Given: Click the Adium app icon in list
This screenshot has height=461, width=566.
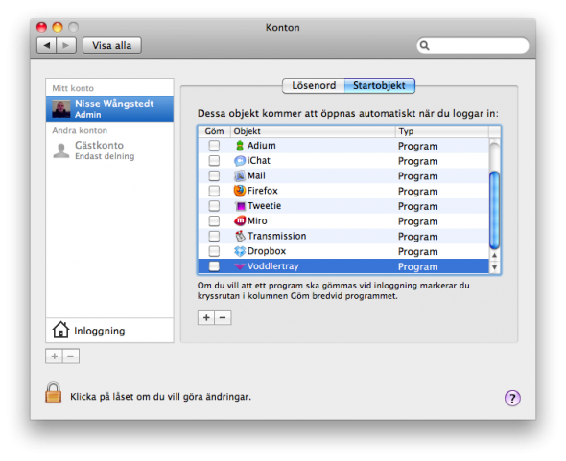Looking at the screenshot, I should 240,146.
